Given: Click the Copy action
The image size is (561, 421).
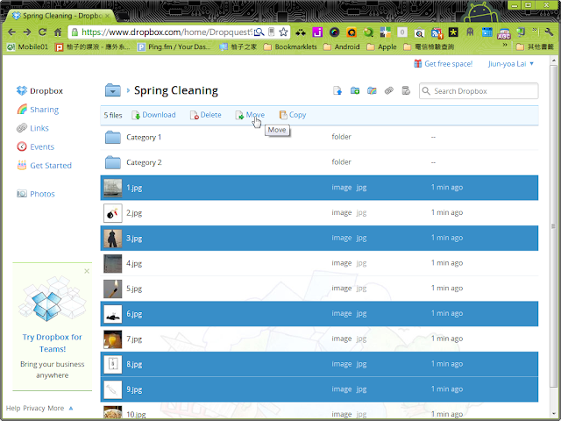Looking at the screenshot, I should 293,115.
